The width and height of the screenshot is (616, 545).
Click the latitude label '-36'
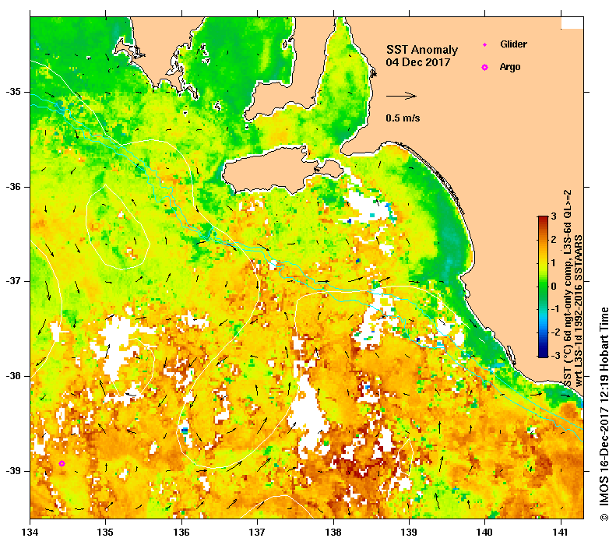[13, 187]
